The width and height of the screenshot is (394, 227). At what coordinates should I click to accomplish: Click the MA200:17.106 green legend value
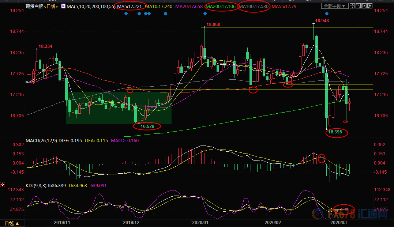pyautogui.click(x=220, y=7)
